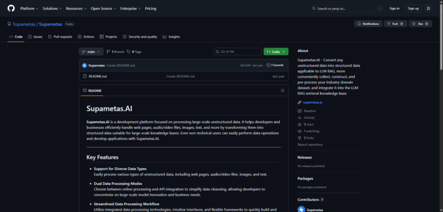
Task: View the 0 stars link
Action: [x=309, y=125]
